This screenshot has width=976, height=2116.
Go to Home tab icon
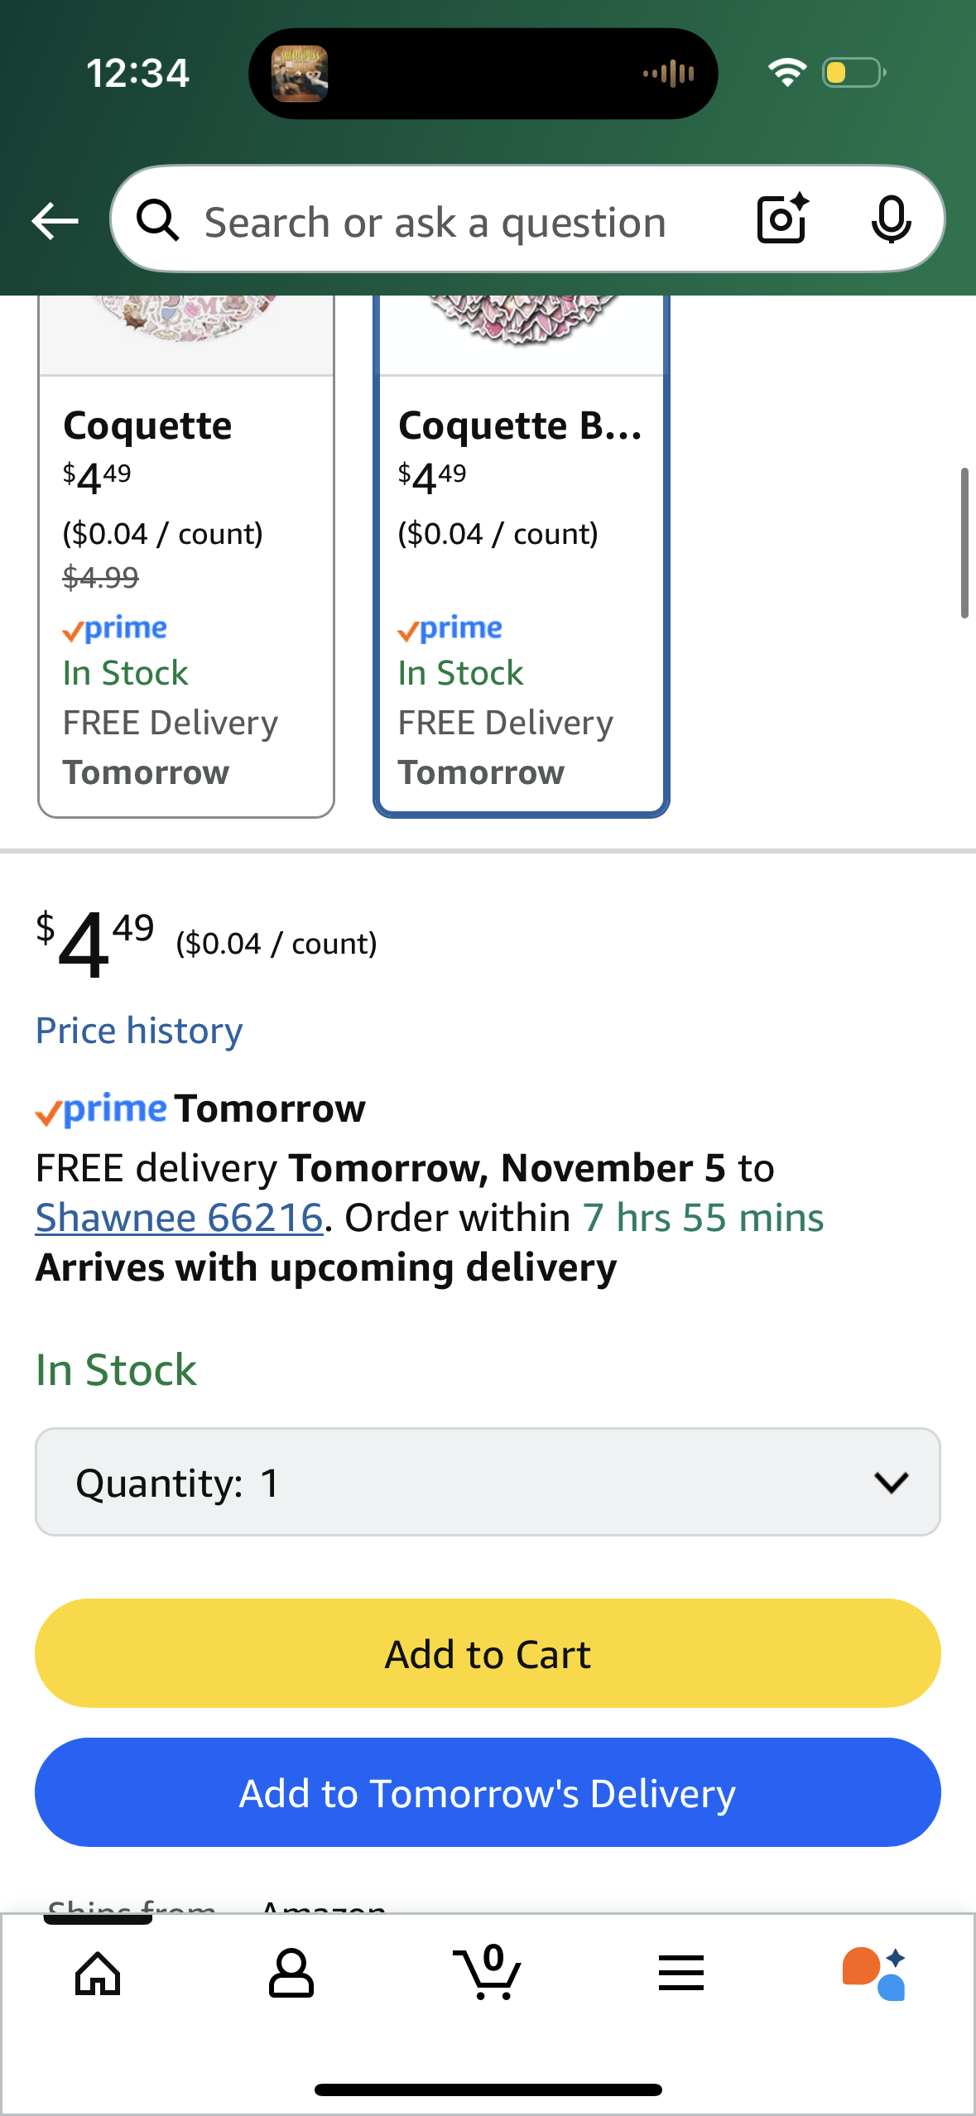coord(98,1973)
